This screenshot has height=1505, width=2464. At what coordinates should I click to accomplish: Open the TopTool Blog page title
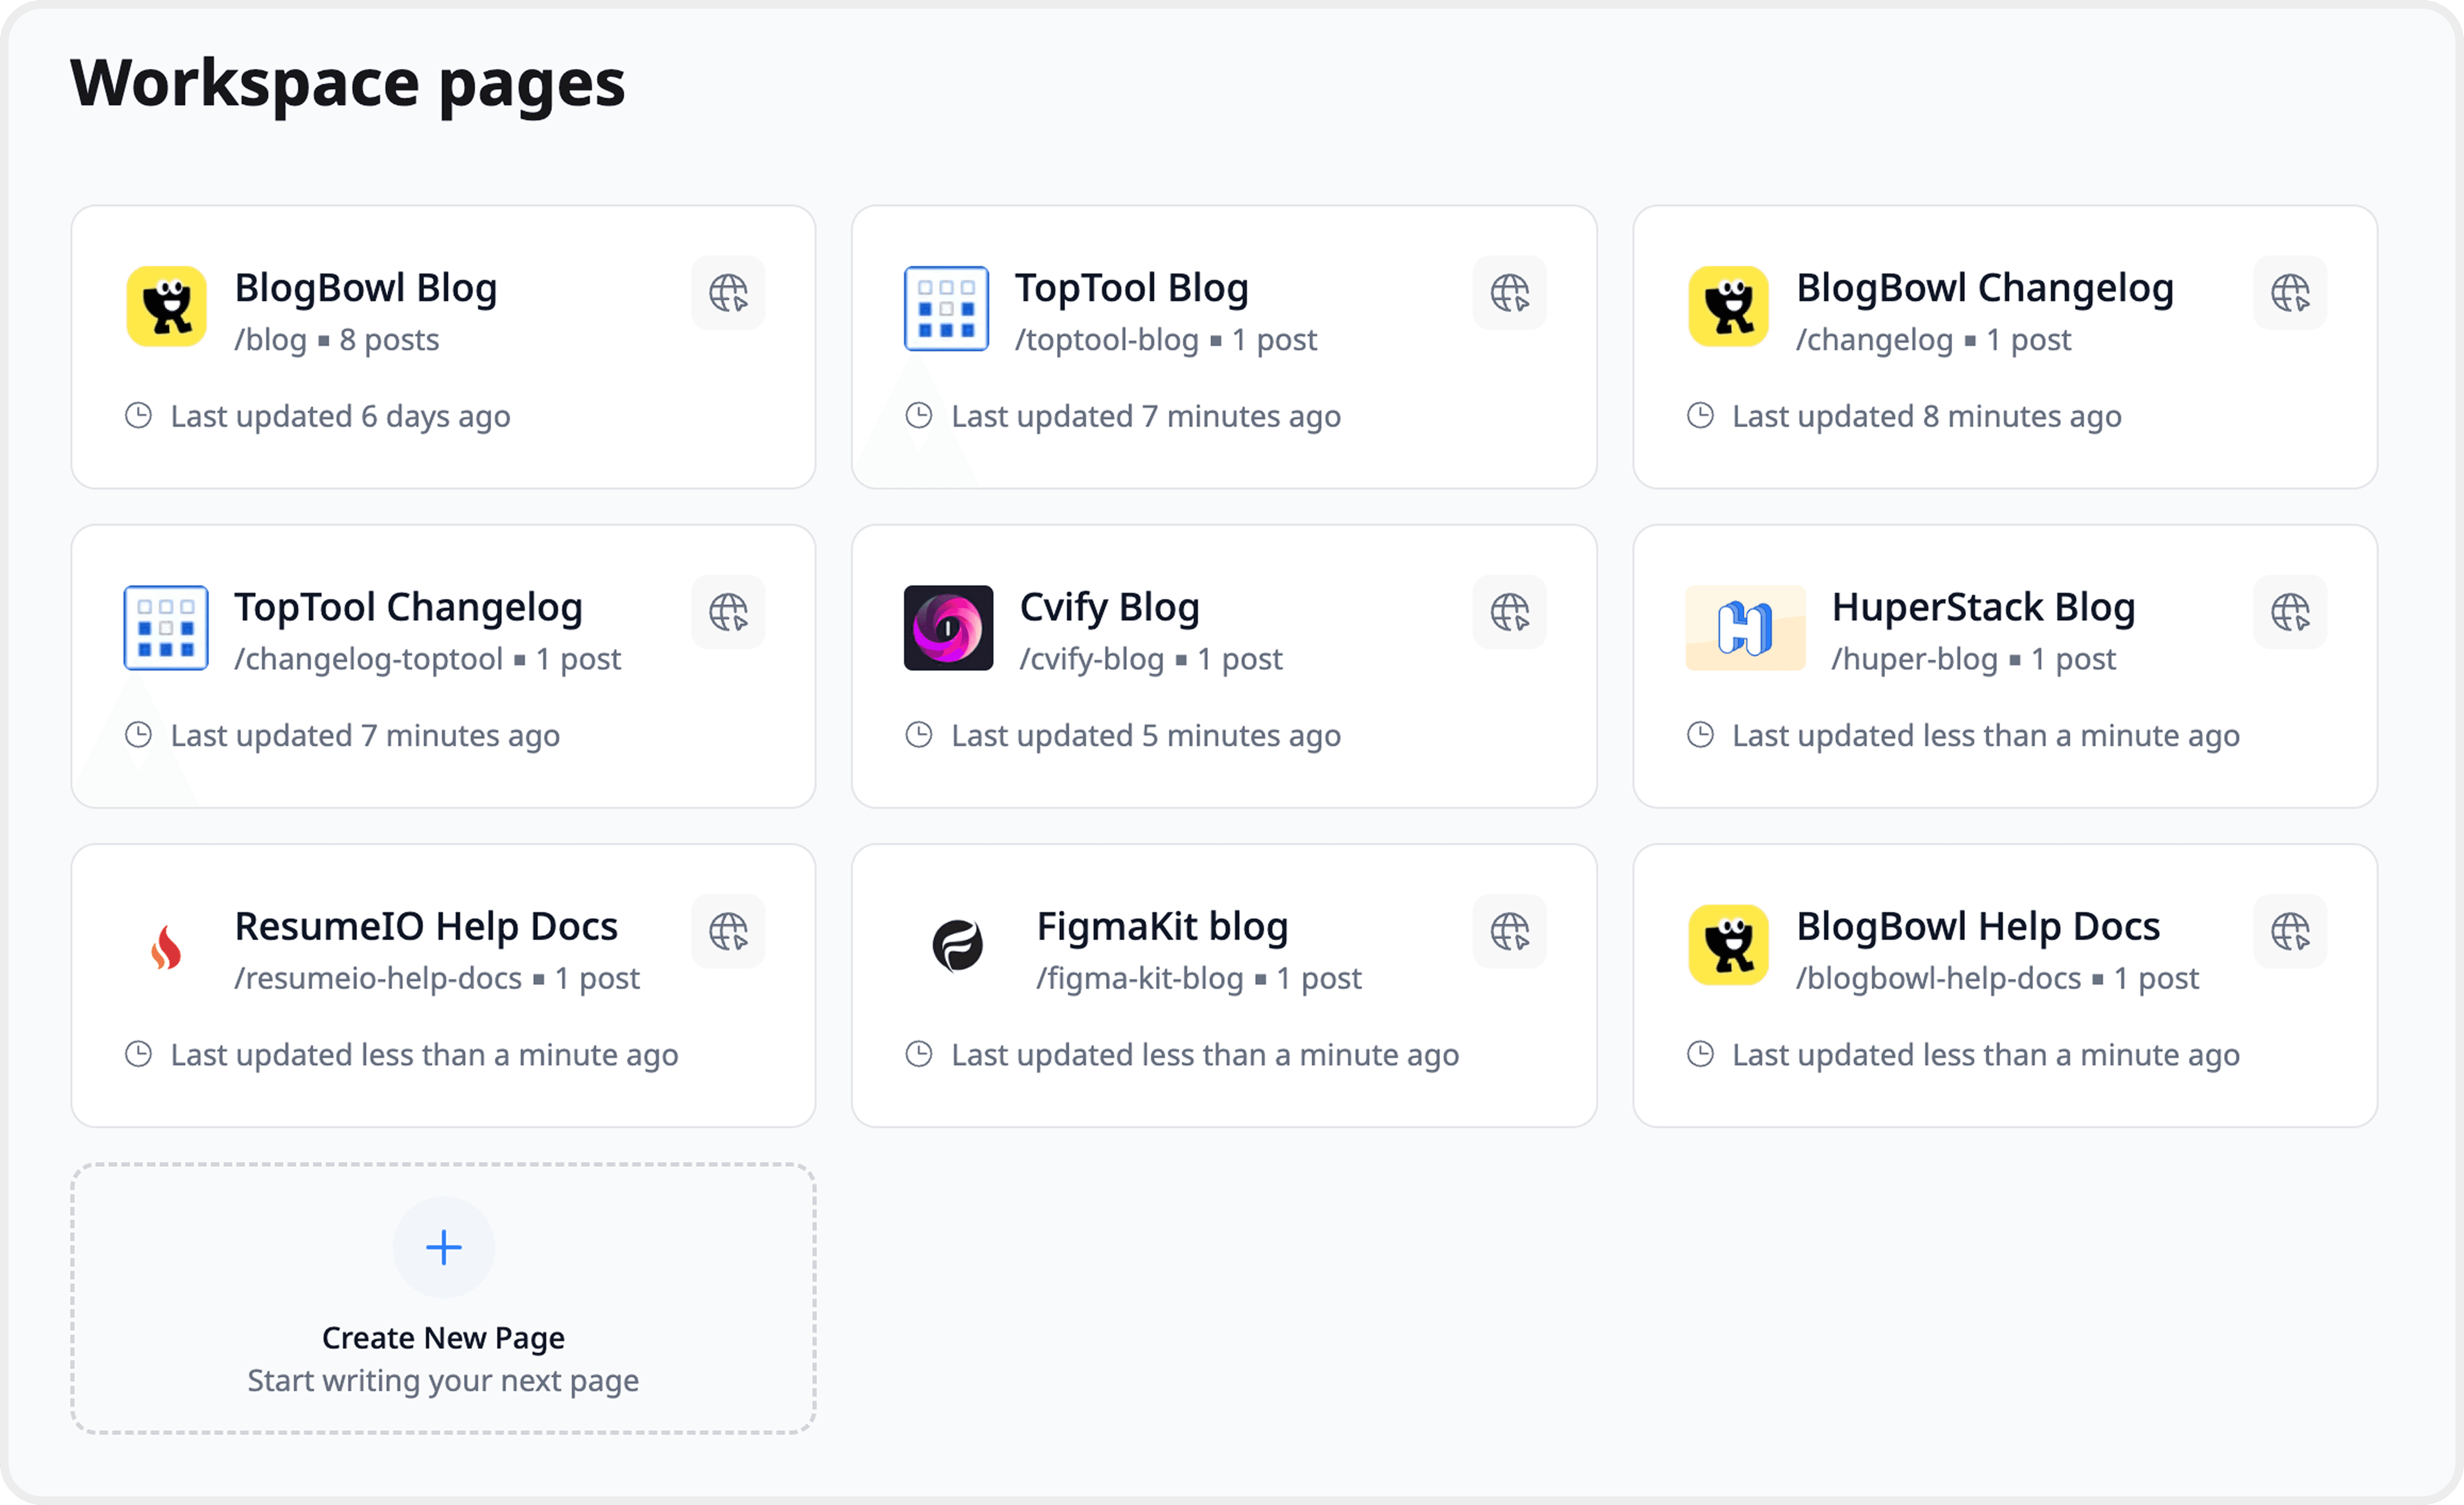[x=1131, y=288]
